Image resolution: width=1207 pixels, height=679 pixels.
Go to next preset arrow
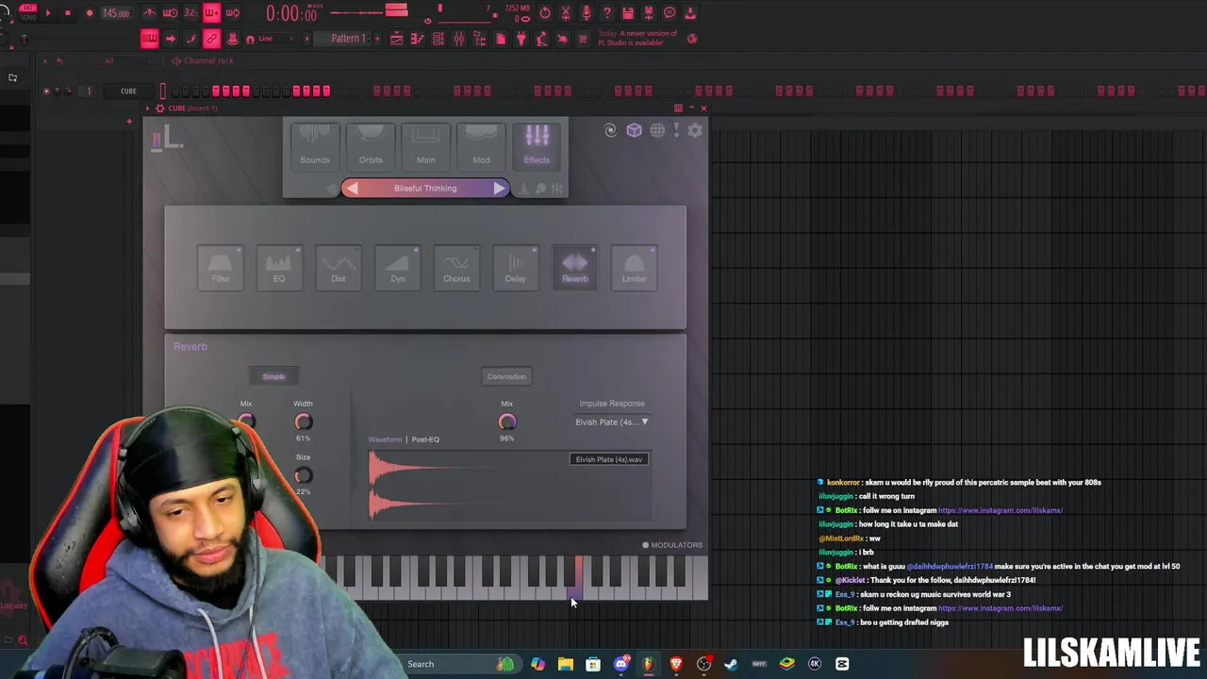point(499,188)
